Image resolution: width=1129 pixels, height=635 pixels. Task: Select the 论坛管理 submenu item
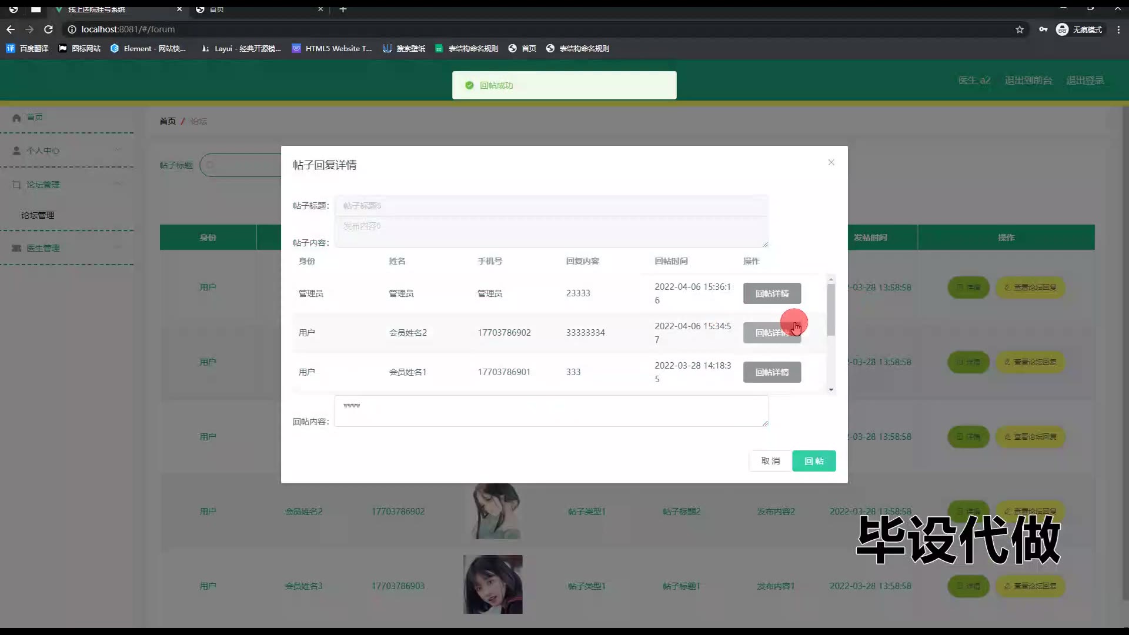click(38, 215)
